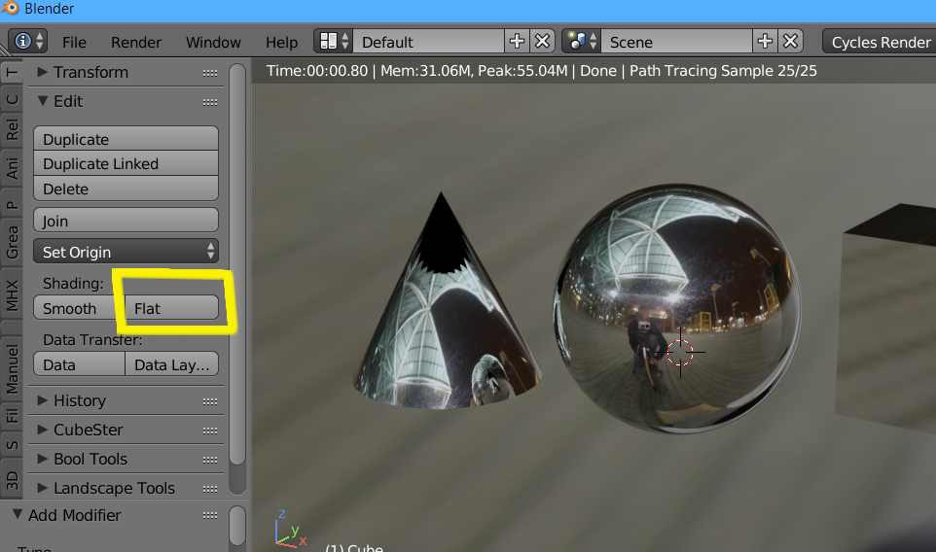This screenshot has width=936, height=552.
Task: Click the Scene name field
Action: [x=677, y=42]
